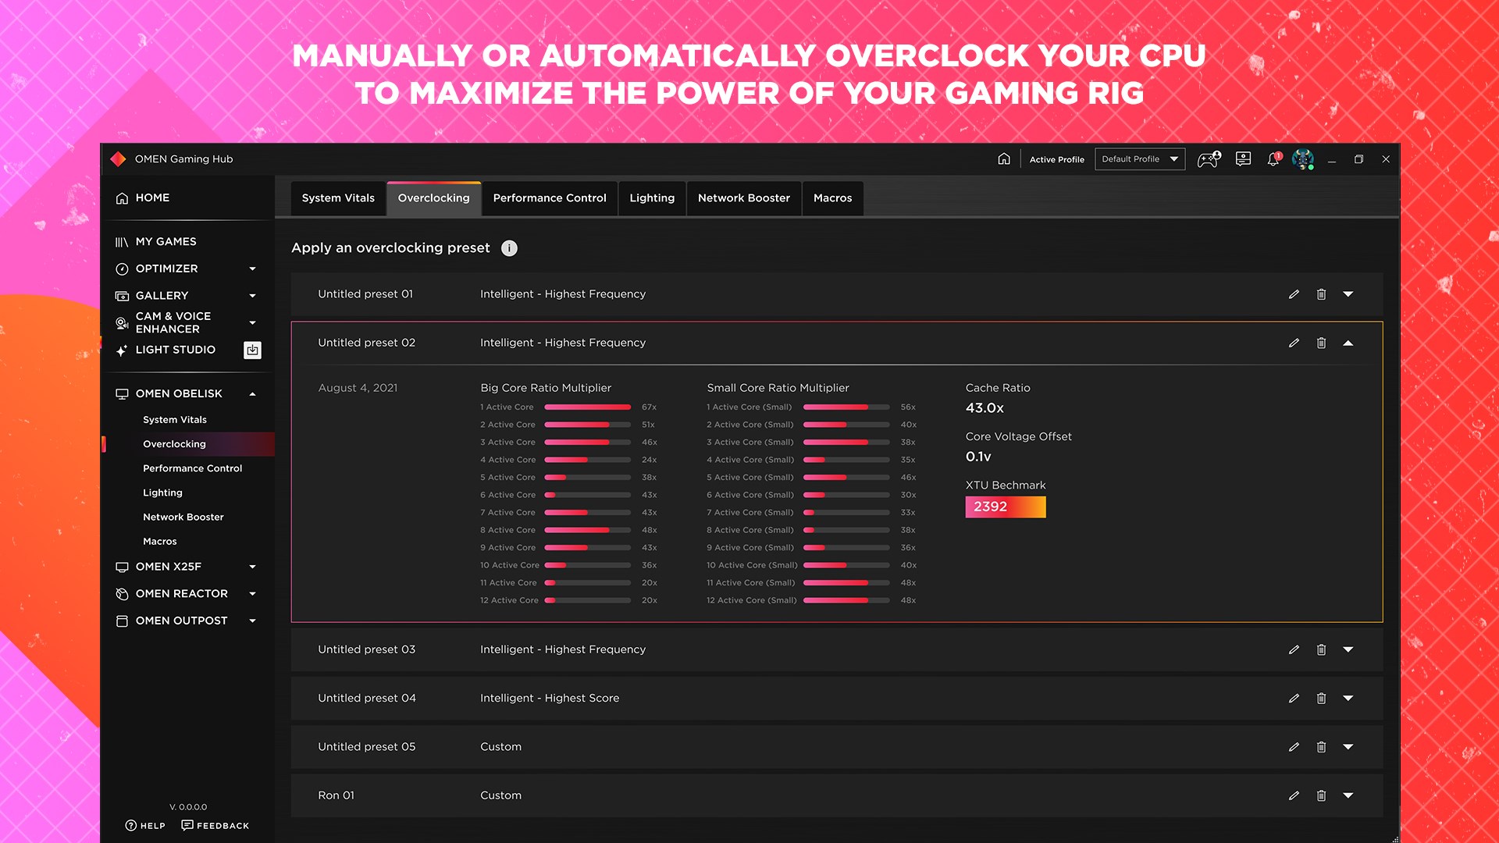Open the Default Profile dropdown

click(x=1139, y=159)
